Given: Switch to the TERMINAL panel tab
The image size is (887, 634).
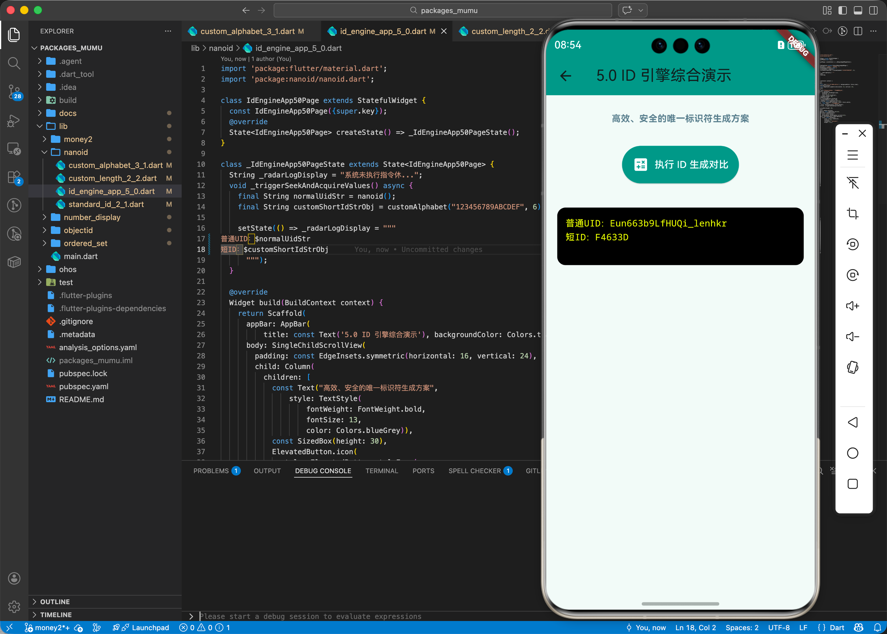Looking at the screenshot, I should click(x=381, y=471).
